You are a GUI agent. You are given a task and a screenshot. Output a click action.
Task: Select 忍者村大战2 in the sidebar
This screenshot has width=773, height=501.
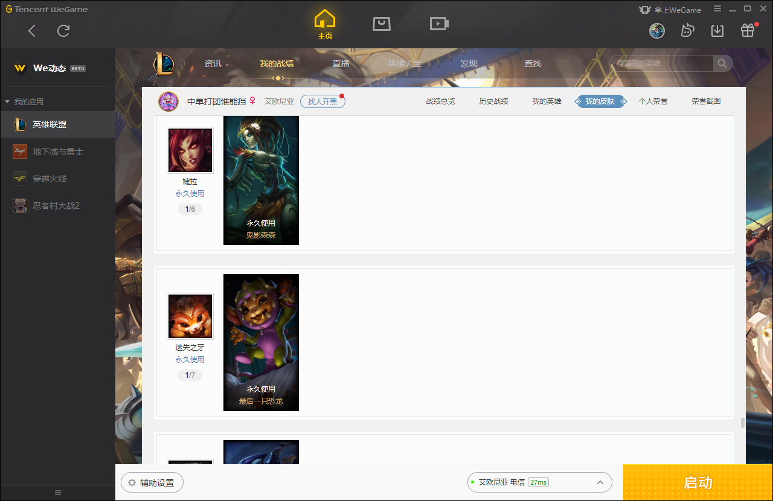point(57,206)
